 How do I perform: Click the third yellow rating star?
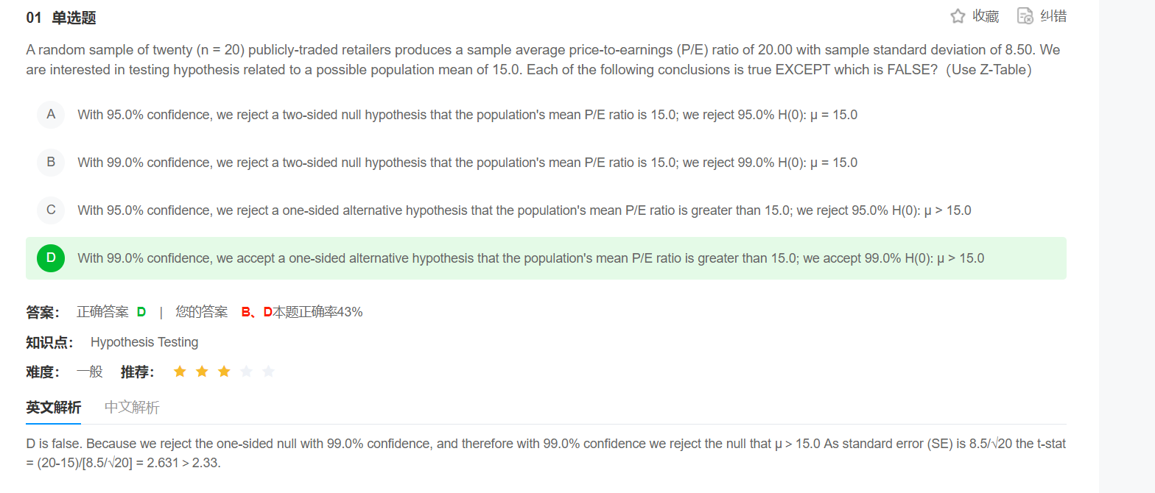click(x=224, y=372)
